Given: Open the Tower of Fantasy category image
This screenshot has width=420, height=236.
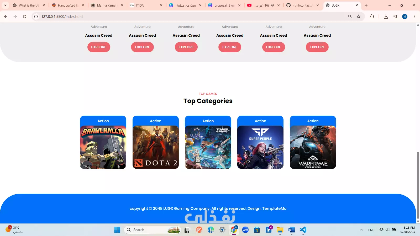Looking at the screenshot, I should pos(208,147).
